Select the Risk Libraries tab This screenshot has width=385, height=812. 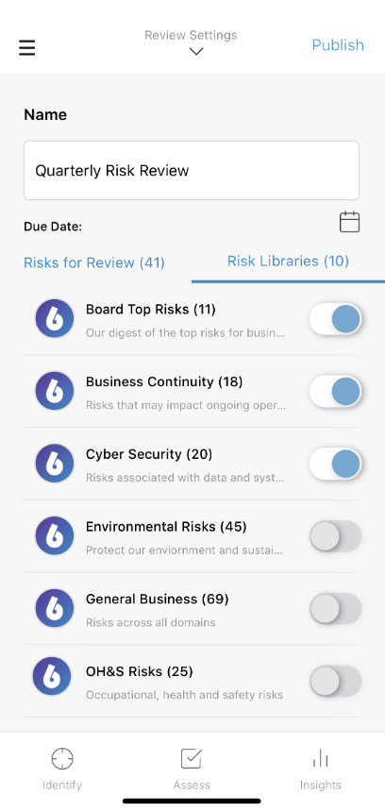tap(288, 261)
